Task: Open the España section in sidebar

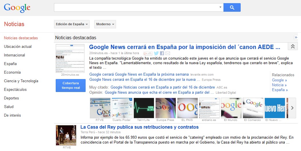Action: tap(10, 64)
